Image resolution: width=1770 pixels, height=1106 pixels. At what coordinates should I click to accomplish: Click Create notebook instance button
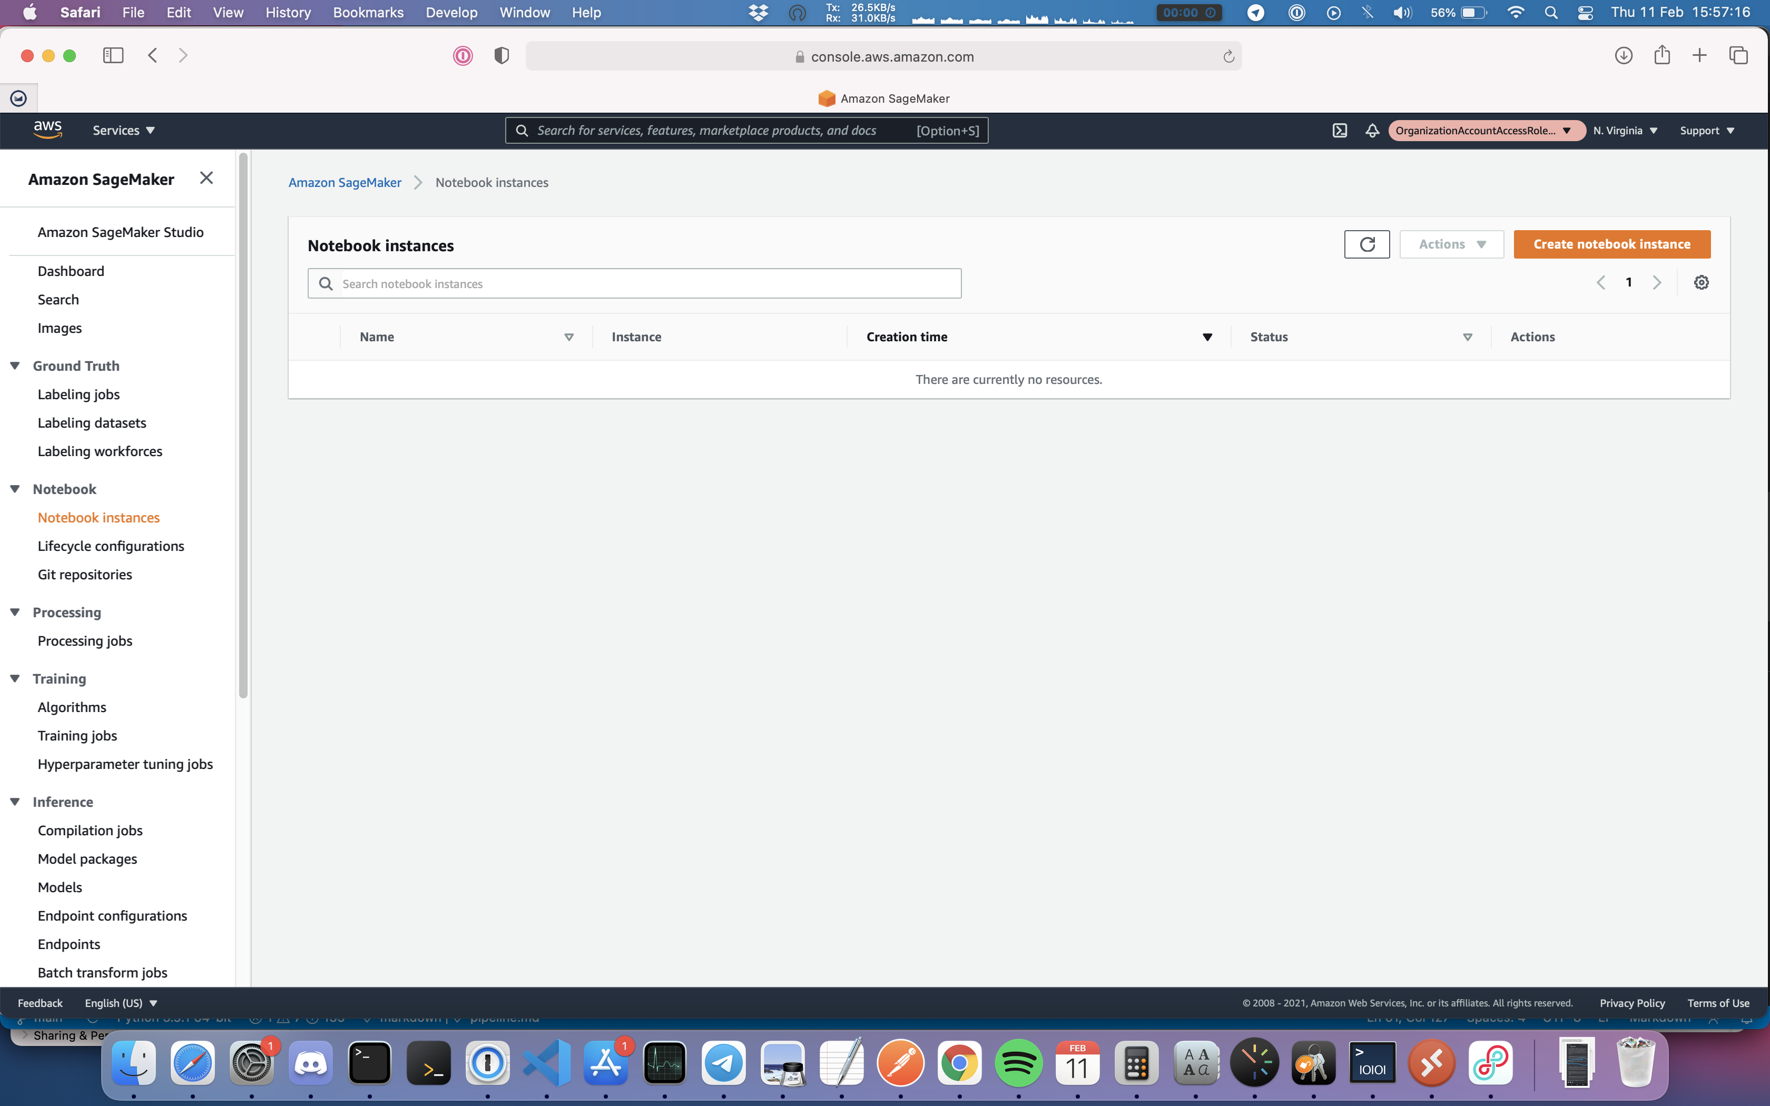(1611, 244)
